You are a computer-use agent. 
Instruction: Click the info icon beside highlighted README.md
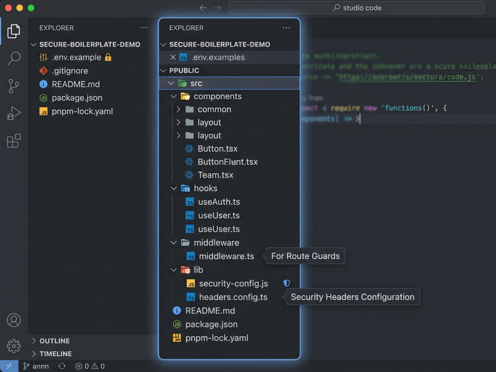point(177,310)
